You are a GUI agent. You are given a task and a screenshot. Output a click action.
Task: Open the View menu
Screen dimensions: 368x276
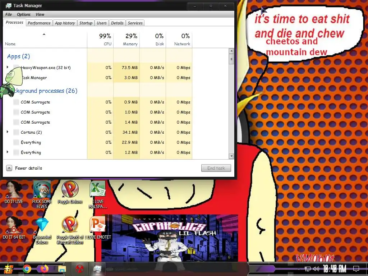pos(40,14)
